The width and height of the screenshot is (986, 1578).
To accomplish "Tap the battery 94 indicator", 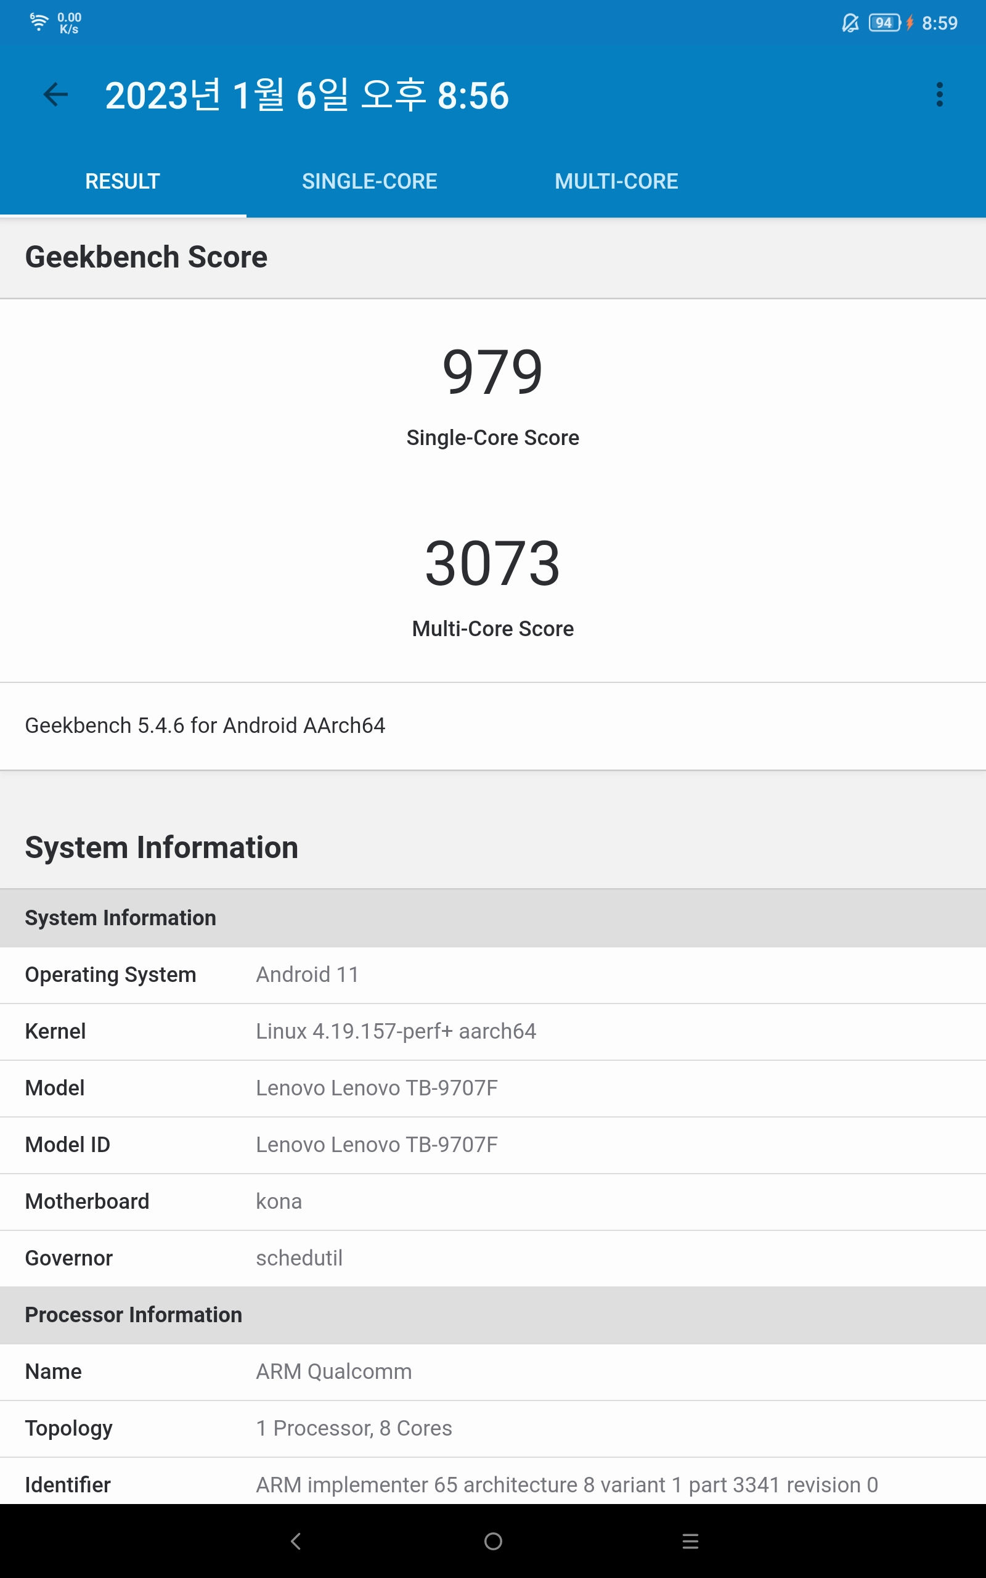I will 884,23.
